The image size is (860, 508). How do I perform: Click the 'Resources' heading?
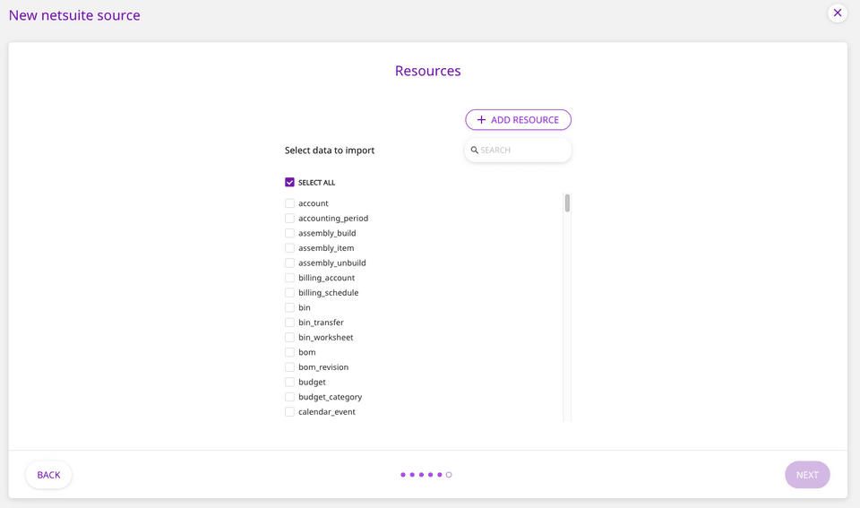click(x=428, y=71)
